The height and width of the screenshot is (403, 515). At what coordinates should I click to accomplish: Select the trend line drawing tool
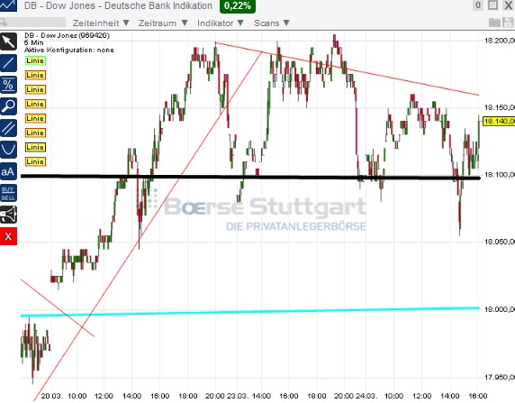8,63
